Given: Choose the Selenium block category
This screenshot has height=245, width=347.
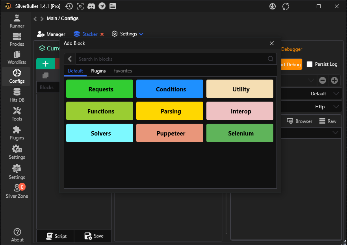Looking at the screenshot, I should [240, 133].
